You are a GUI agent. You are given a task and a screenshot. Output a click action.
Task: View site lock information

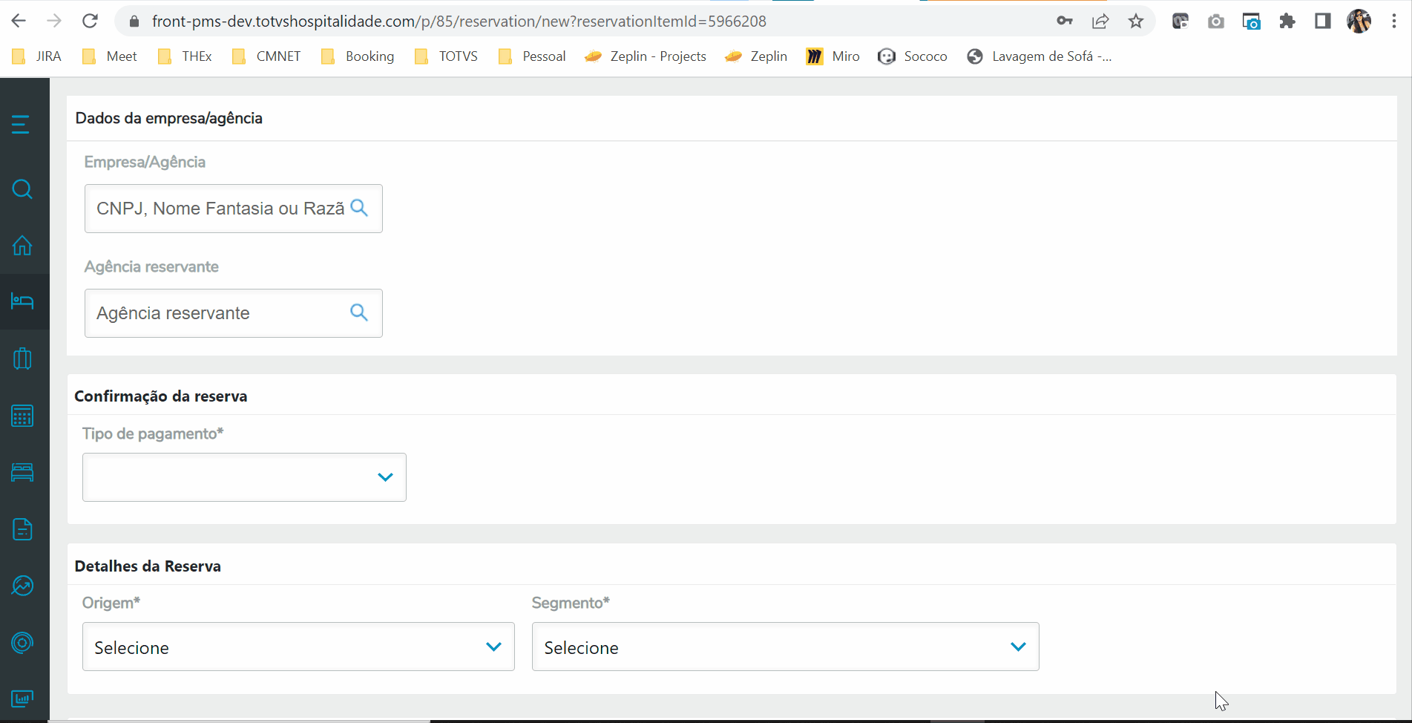coord(134,22)
